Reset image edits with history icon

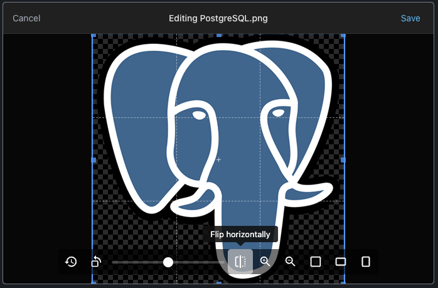[x=71, y=262]
